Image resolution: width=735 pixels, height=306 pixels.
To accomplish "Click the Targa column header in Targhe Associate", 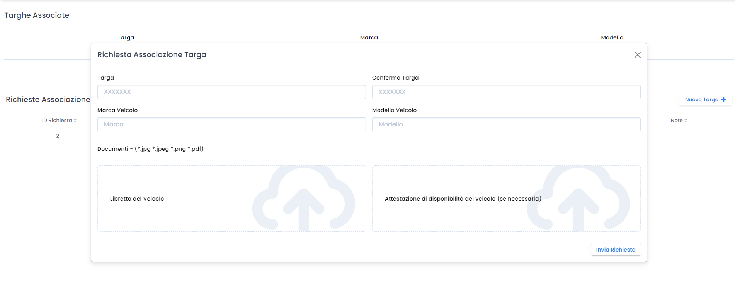I will click(126, 37).
